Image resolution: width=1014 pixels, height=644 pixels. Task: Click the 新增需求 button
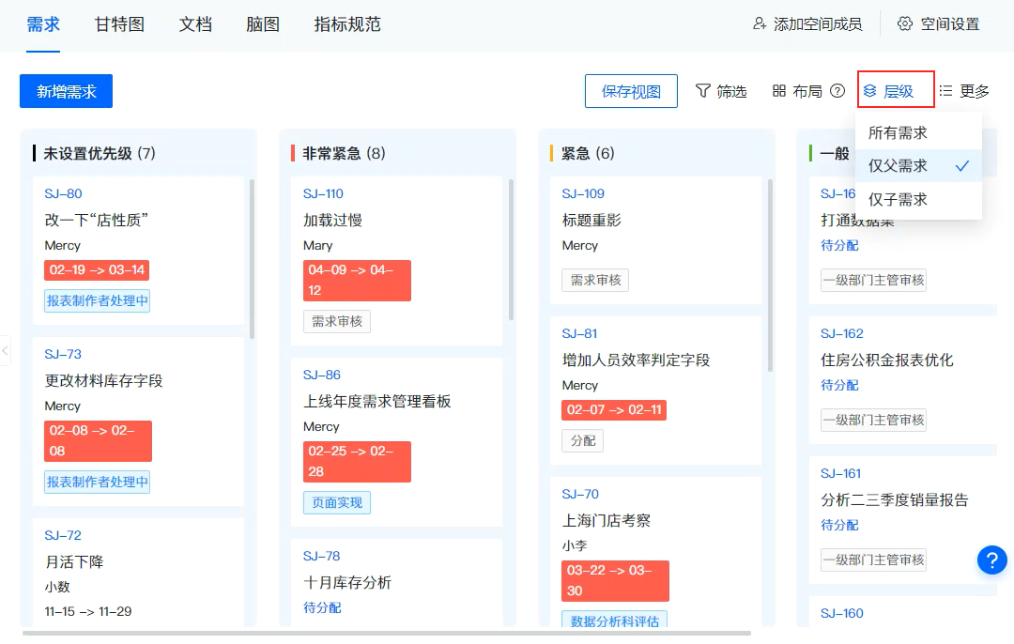coord(66,91)
